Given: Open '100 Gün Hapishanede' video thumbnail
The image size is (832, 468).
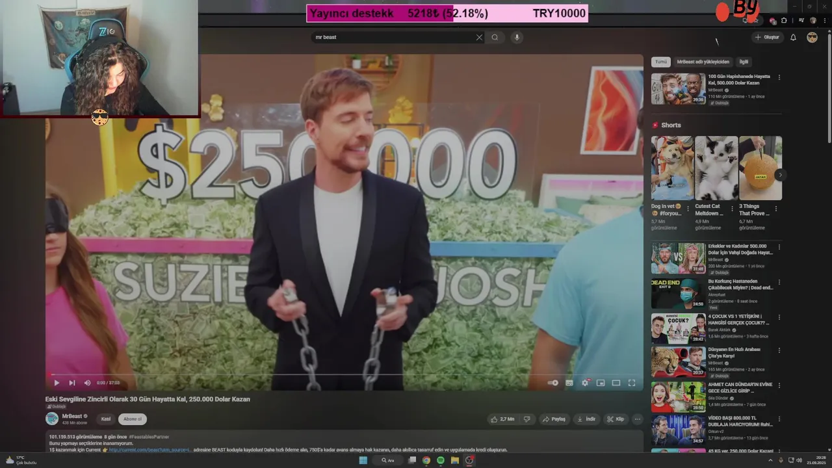Looking at the screenshot, I should [x=678, y=88].
